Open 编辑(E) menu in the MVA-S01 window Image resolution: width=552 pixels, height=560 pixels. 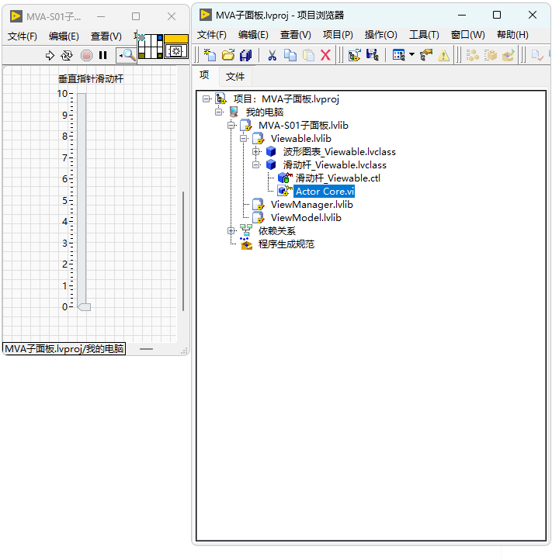click(x=64, y=36)
